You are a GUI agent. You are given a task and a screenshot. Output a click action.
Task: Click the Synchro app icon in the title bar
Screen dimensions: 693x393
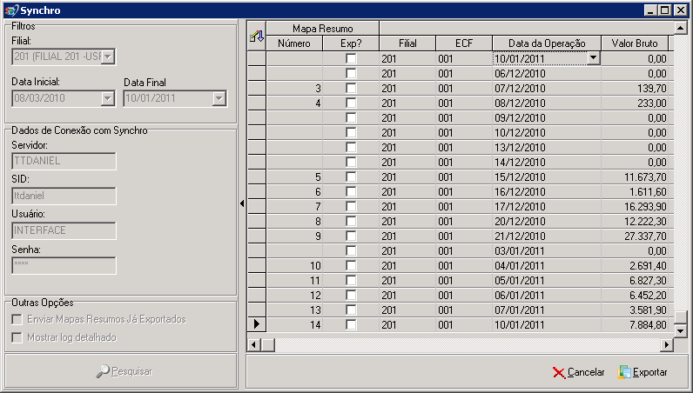[11, 10]
